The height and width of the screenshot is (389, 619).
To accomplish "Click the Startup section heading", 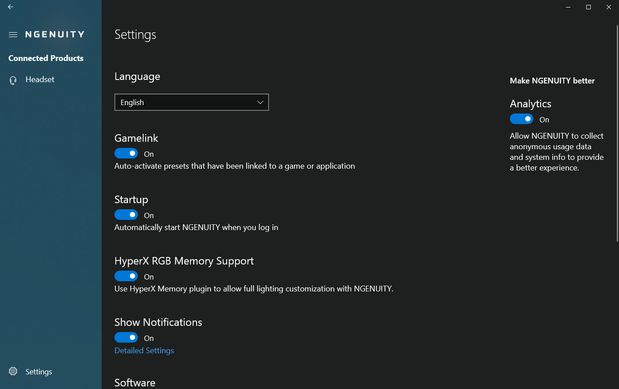I will [131, 200].
